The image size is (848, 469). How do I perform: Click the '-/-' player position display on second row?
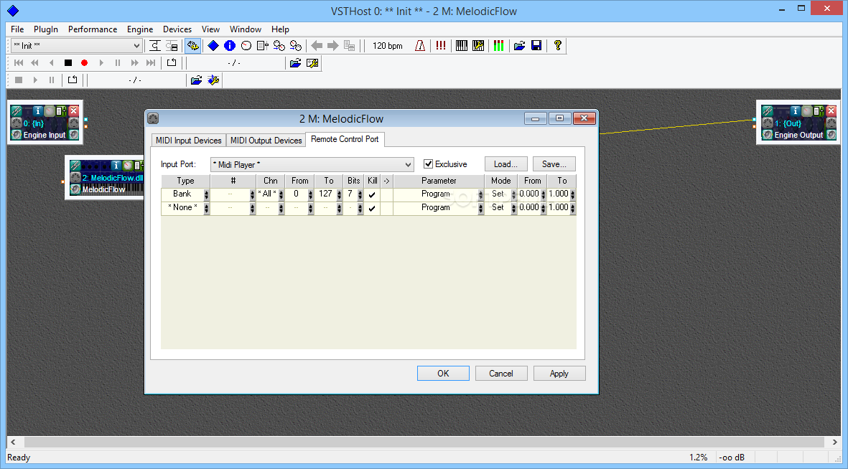pyautogui.click(x=234, y=63)
